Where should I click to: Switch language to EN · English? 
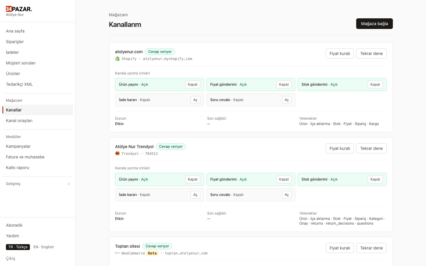click(x=43, y=247)
